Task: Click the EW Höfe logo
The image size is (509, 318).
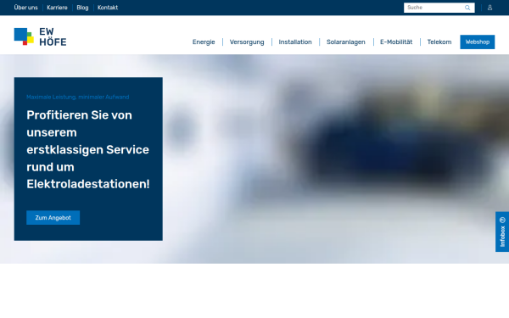Action: 40,36
